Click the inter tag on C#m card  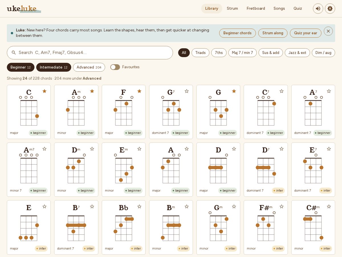click(325, 248)
